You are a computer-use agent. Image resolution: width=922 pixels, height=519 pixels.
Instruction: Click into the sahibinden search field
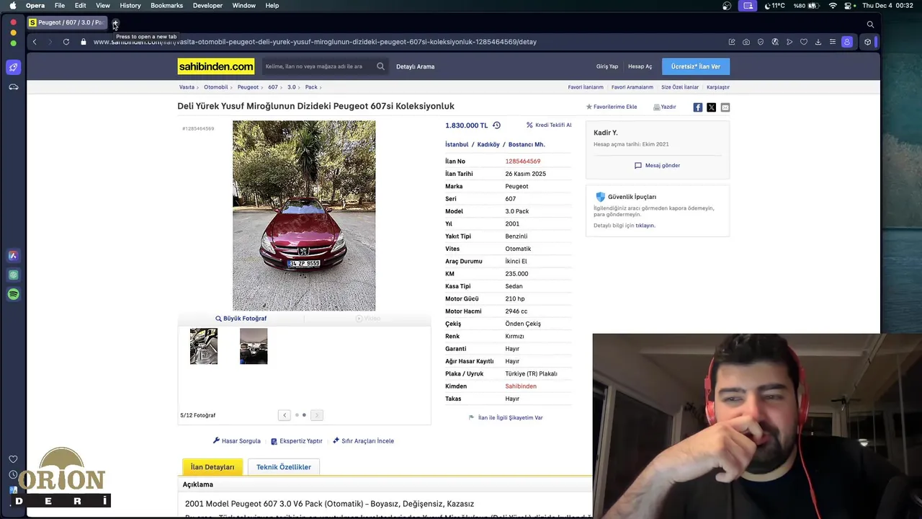317,66
